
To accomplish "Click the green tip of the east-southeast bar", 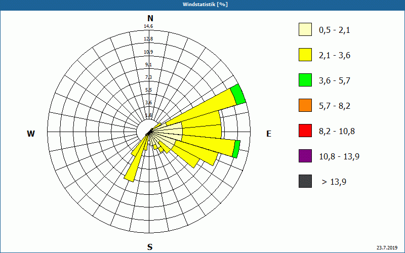I will 236,149.
